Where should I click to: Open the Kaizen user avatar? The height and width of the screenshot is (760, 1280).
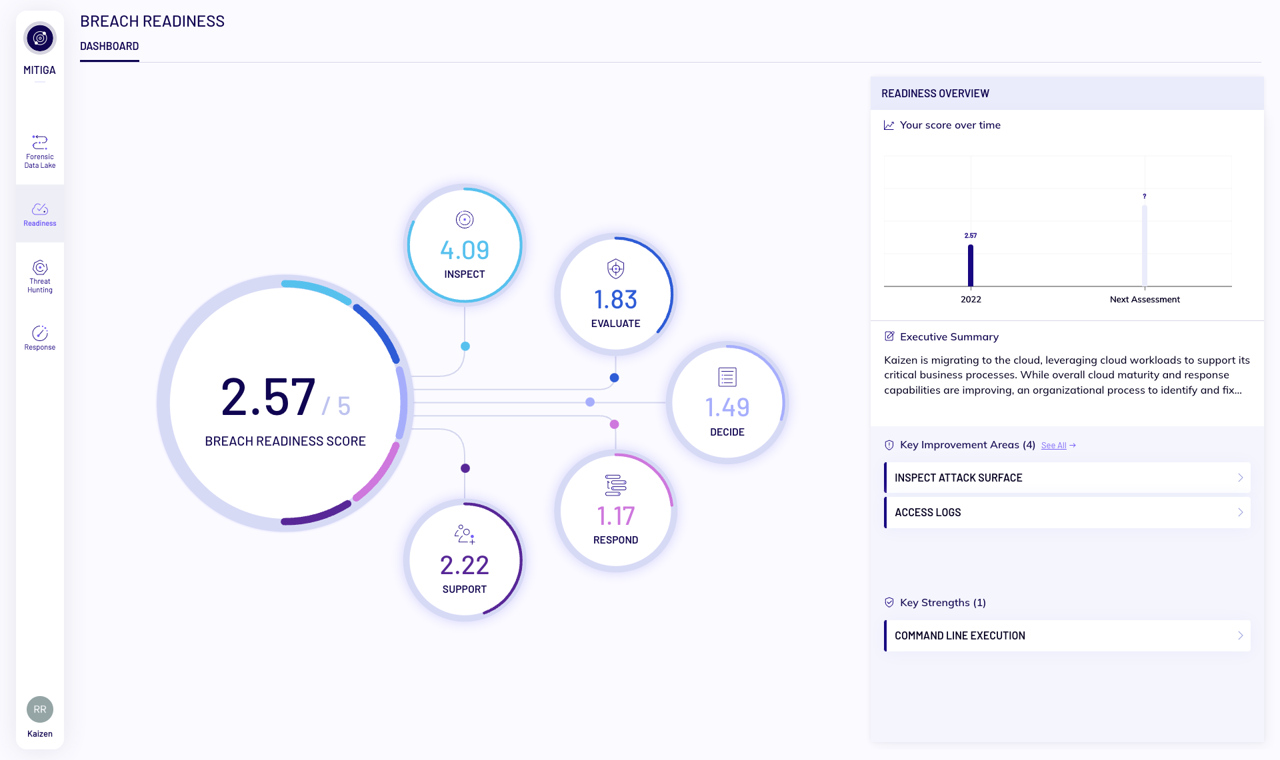(x=39, y=709)
